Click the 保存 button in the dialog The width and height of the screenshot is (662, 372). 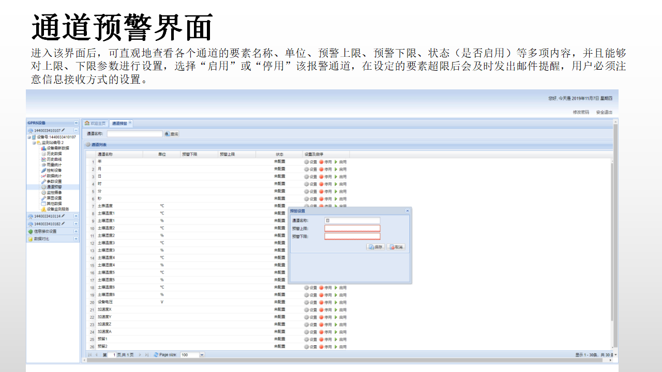[x=375, y=247]
